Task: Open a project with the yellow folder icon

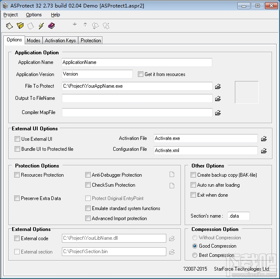Action: click(x=20, y=26)
